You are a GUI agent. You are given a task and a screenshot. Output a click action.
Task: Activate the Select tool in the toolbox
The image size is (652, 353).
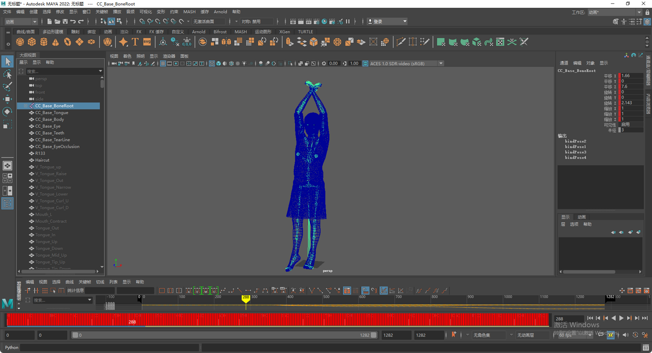[7, 62]
